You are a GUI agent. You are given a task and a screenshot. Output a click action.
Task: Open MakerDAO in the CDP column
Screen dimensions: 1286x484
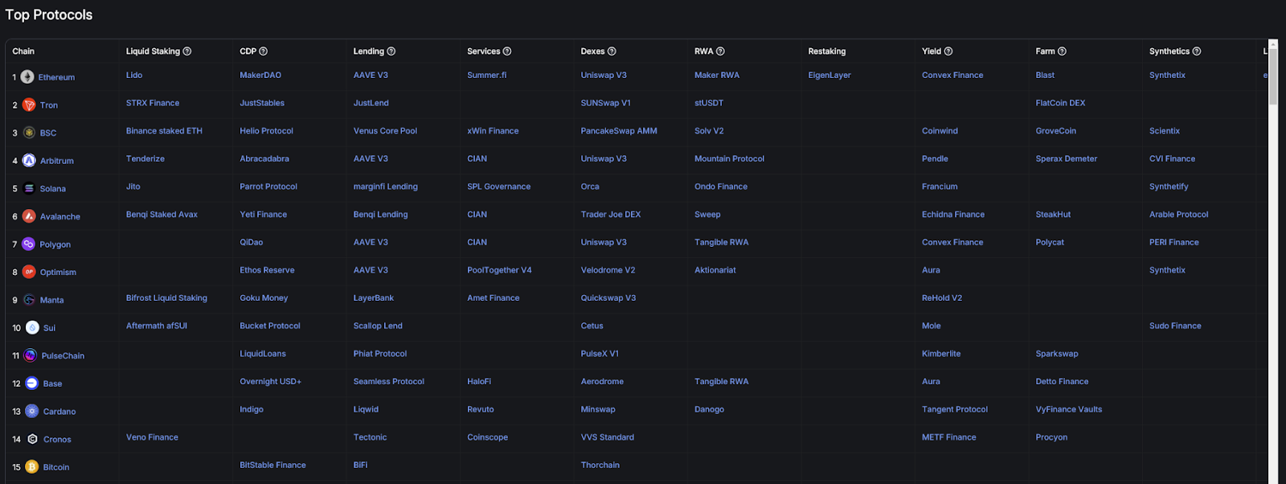tap(260, 75)
